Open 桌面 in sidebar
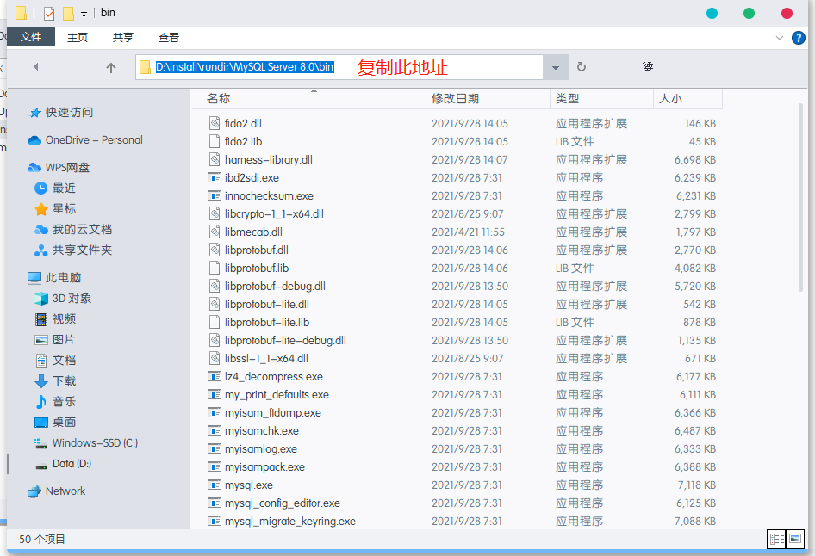This screenshot has width=815, height=556. (x=56, y=423)
